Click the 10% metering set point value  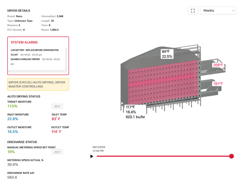[11, 152]
